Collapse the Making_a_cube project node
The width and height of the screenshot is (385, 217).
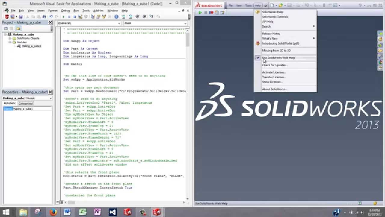[x=6, y=34]
